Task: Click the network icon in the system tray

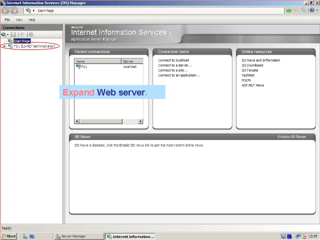Action: click(298, 236)
